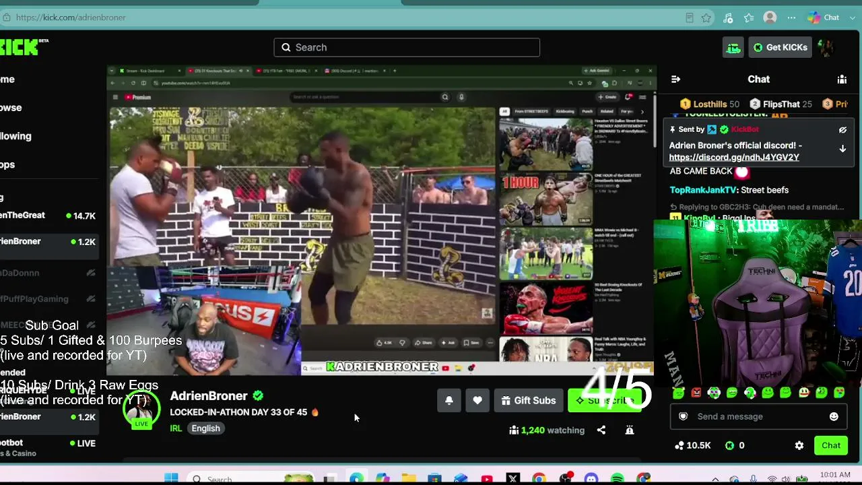Image resolution: width=862 pixels, height=485 pixels.
Task: Click the 1,240 watching viewer count
Action: coord(547,430)
